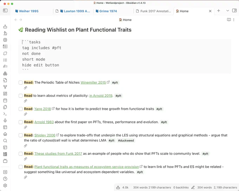This screenshot has width=239, height=191.
Task: Check the Funk 2017 studies task
Action: click(21, 154)
